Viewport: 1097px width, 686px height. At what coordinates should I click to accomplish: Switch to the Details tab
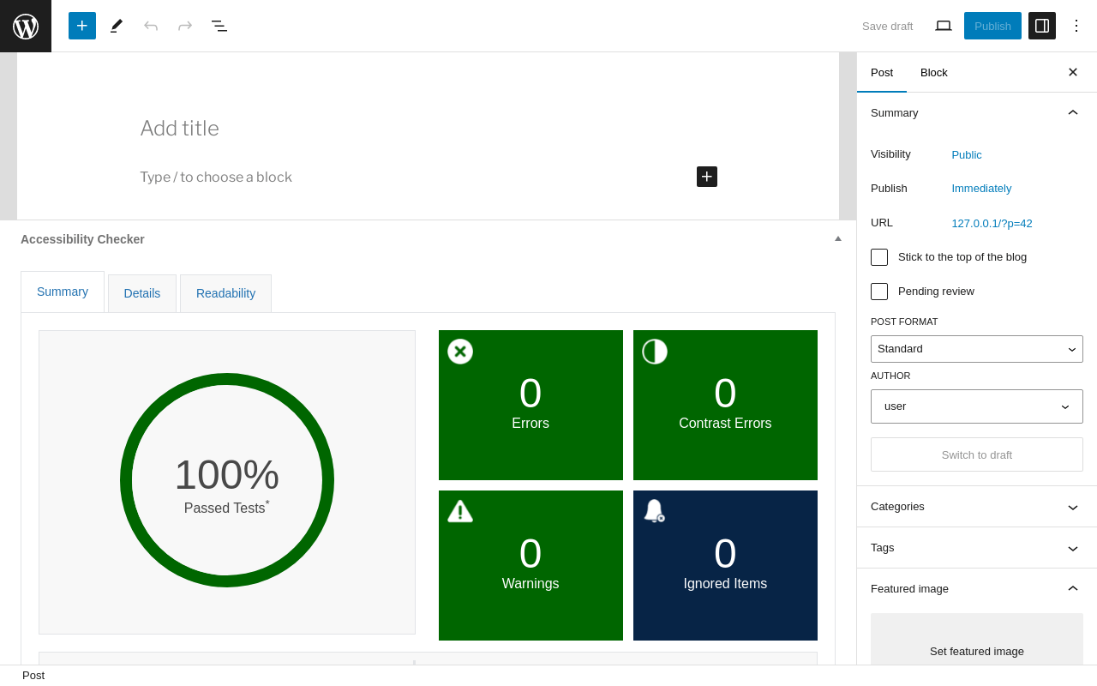142,293
